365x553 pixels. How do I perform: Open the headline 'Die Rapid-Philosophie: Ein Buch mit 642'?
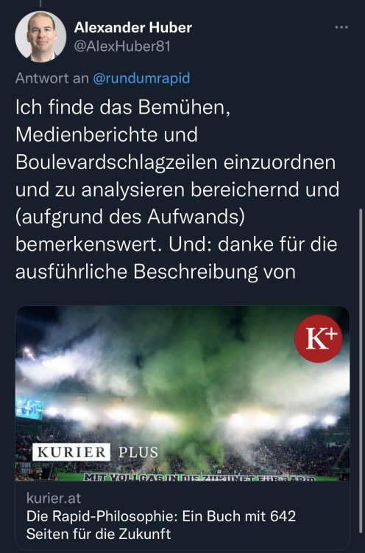tap(161, 516)
